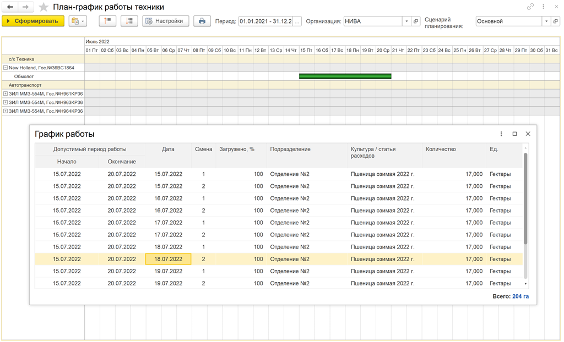Click the forward navigation arrow
This screenshot has width=564, height=342.
tap(25, 7)
